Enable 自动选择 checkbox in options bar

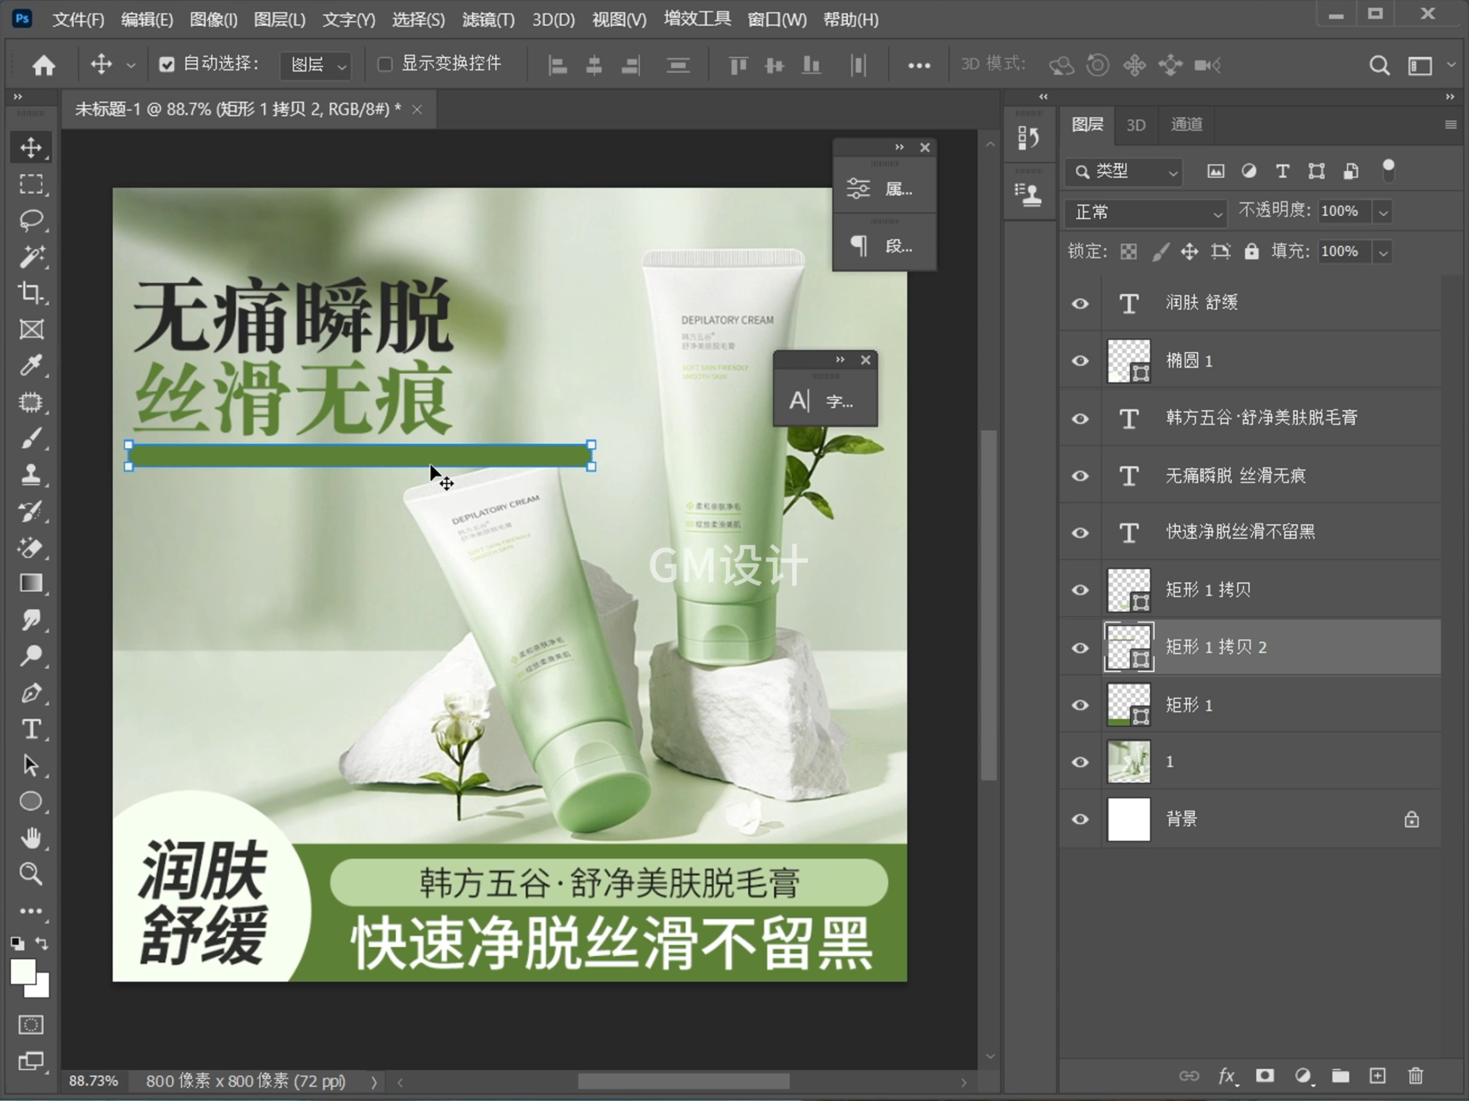(166, 64)
